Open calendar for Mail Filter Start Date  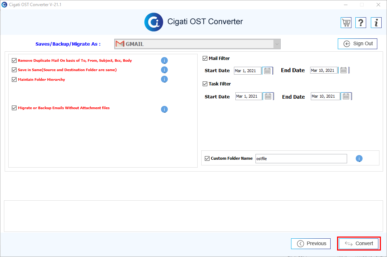pos(267,71)
